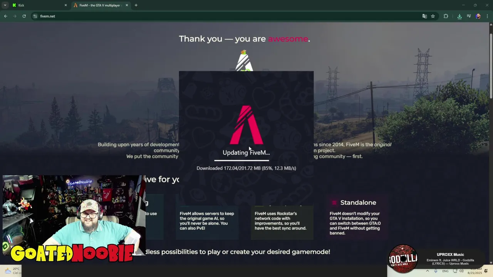493x277 pixels.
Task: Open the Chrome profile avatar
Action: [x=478, y=16]
